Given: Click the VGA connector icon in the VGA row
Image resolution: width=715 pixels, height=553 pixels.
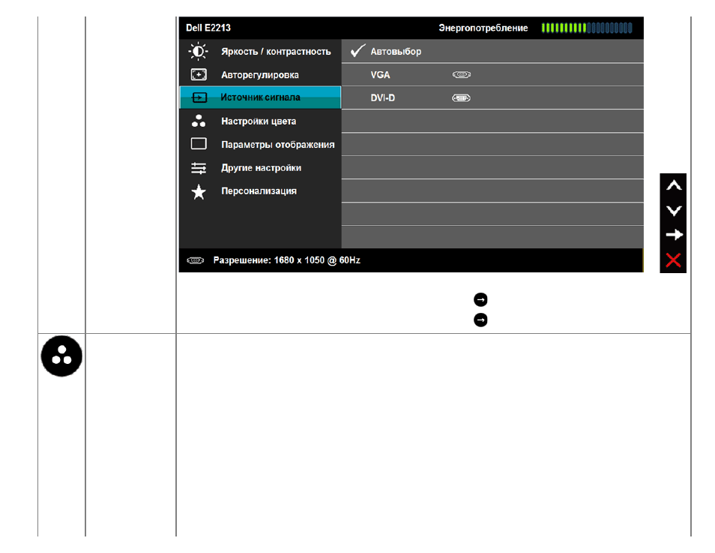Looking at the screenshot, I should [462, 74].
